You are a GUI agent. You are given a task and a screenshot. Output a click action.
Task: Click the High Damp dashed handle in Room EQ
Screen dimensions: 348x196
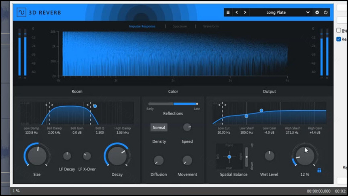point(90,113)
